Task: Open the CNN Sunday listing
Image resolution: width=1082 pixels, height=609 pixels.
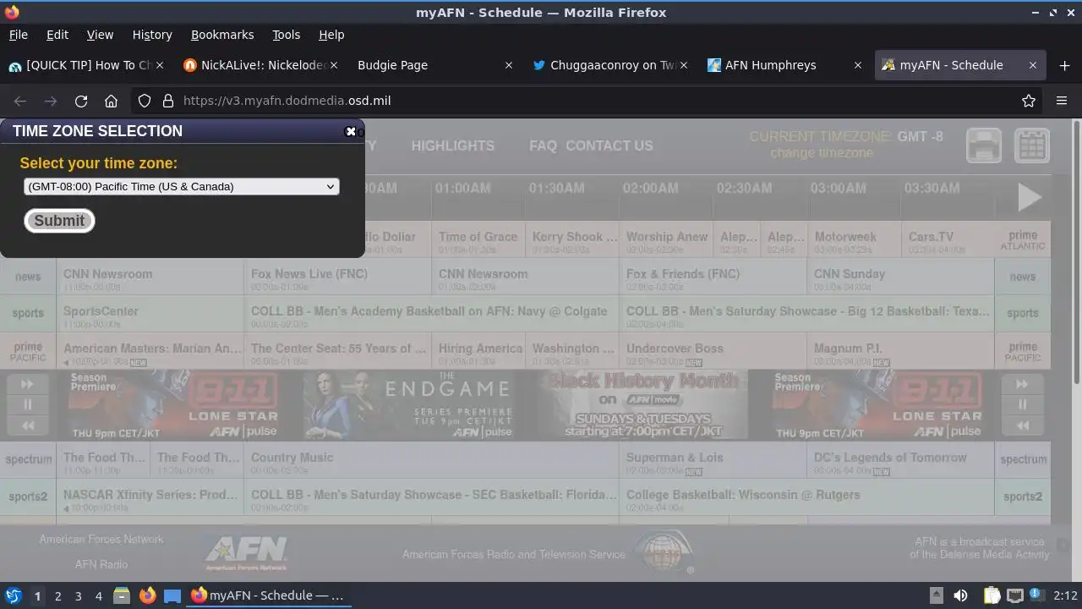Action: coord(900,277)
